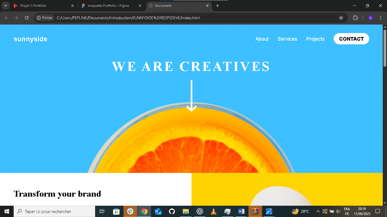Open GitHub Desktop from the taskbar
This screenshot has height=217, width=387.
click(172, 211)
